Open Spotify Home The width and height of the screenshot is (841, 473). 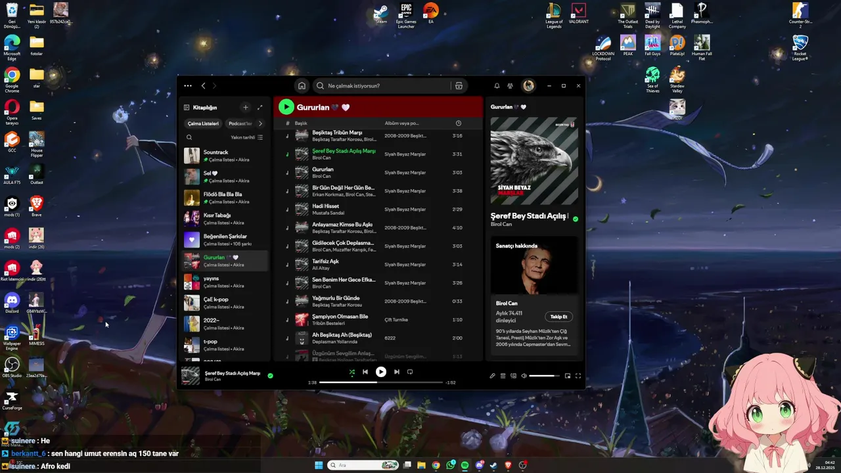point(302,85)
